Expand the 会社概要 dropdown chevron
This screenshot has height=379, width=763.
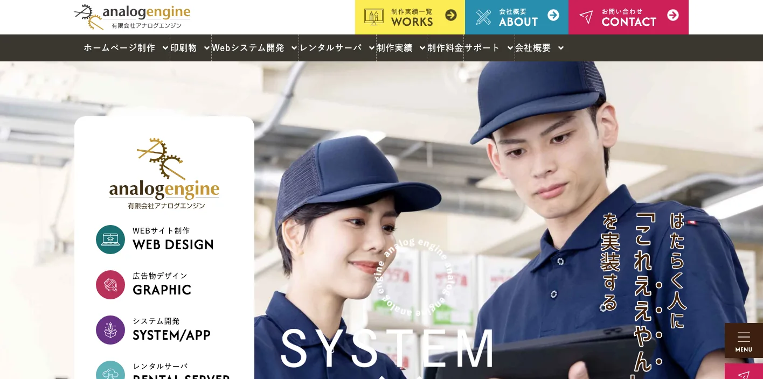(x=560, y=48)
